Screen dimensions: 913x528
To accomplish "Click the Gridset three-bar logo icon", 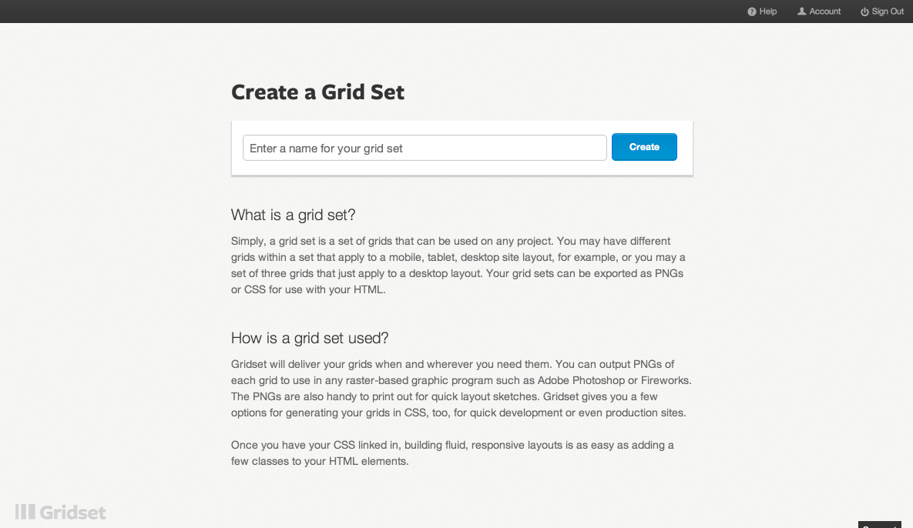I will coord(25,512).
